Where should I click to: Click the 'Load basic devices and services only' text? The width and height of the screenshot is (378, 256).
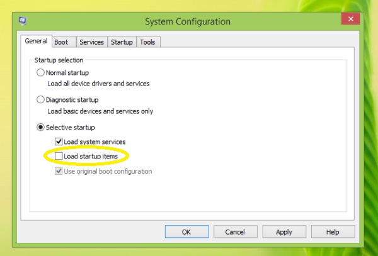(100, 111)
